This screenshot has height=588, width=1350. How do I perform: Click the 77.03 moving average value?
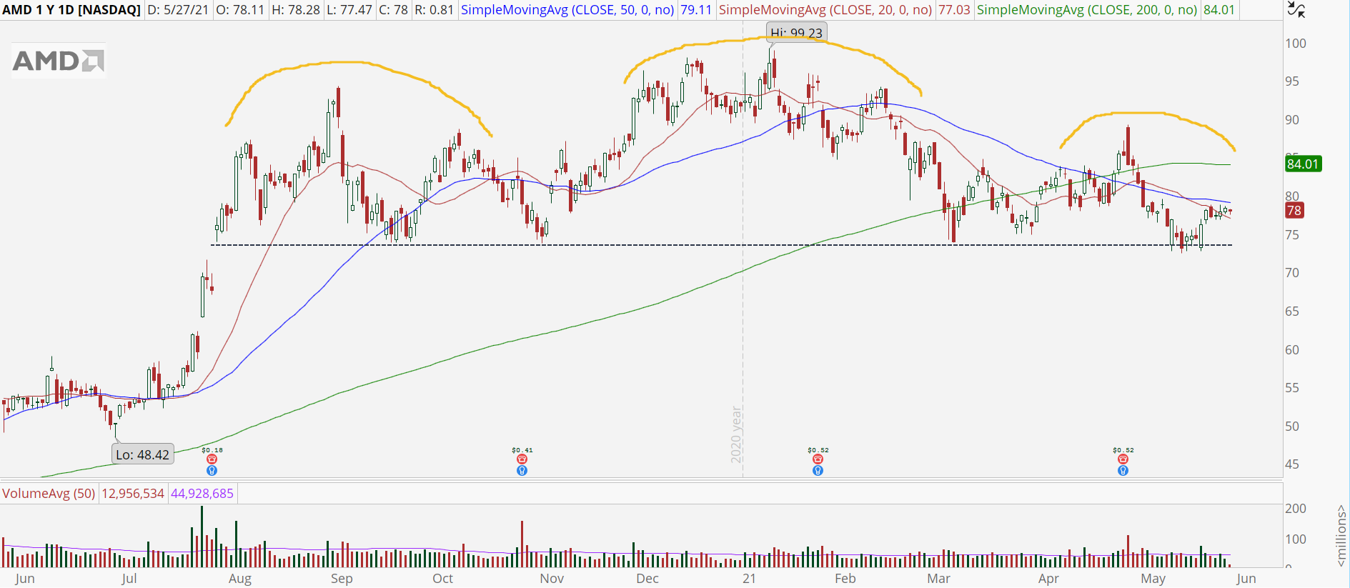pos(954,10)
